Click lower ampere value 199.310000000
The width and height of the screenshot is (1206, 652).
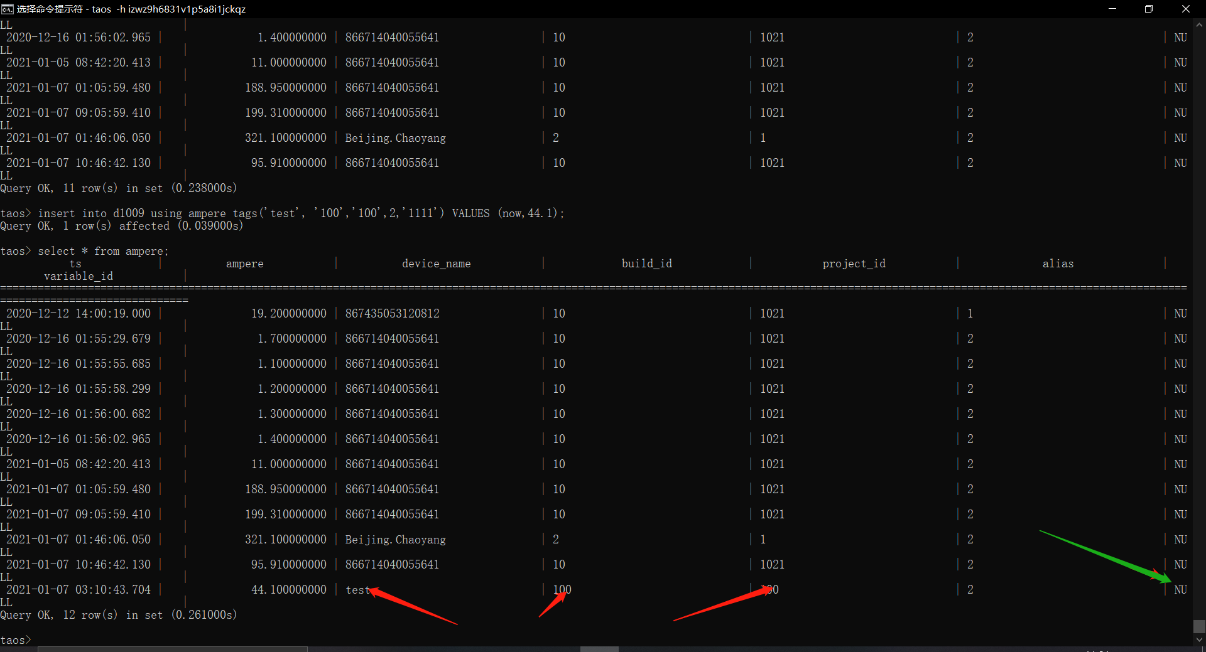pyautogui.click(x=286, y=515)
